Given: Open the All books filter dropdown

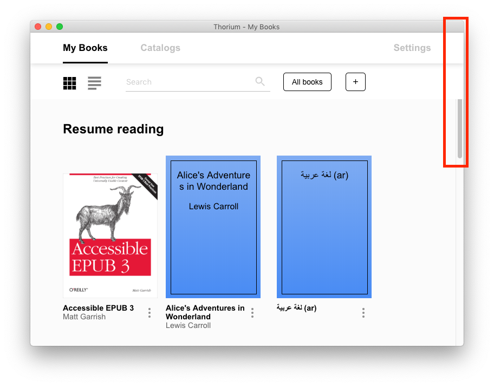Looking at the screenshot, I should [x=307, y=82].
